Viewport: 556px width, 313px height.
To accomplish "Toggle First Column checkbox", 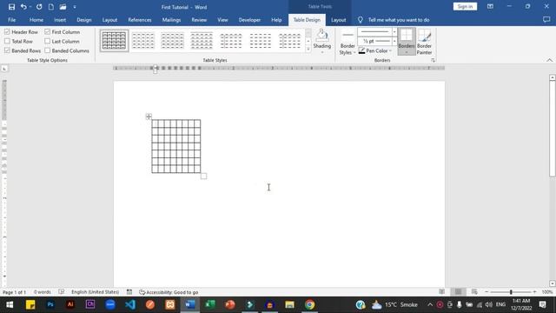I will tap(47, 32).
